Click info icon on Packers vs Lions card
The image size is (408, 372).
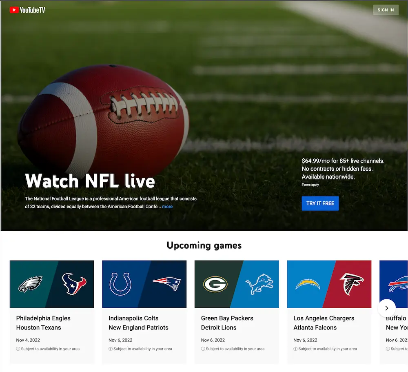pos(203,349)
